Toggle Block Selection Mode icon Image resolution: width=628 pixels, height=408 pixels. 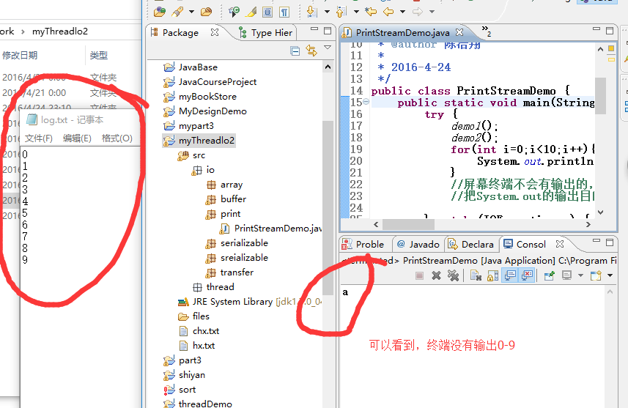[x=267, y=12]
